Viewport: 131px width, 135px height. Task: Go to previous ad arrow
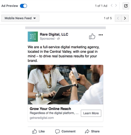click(112, 5)
